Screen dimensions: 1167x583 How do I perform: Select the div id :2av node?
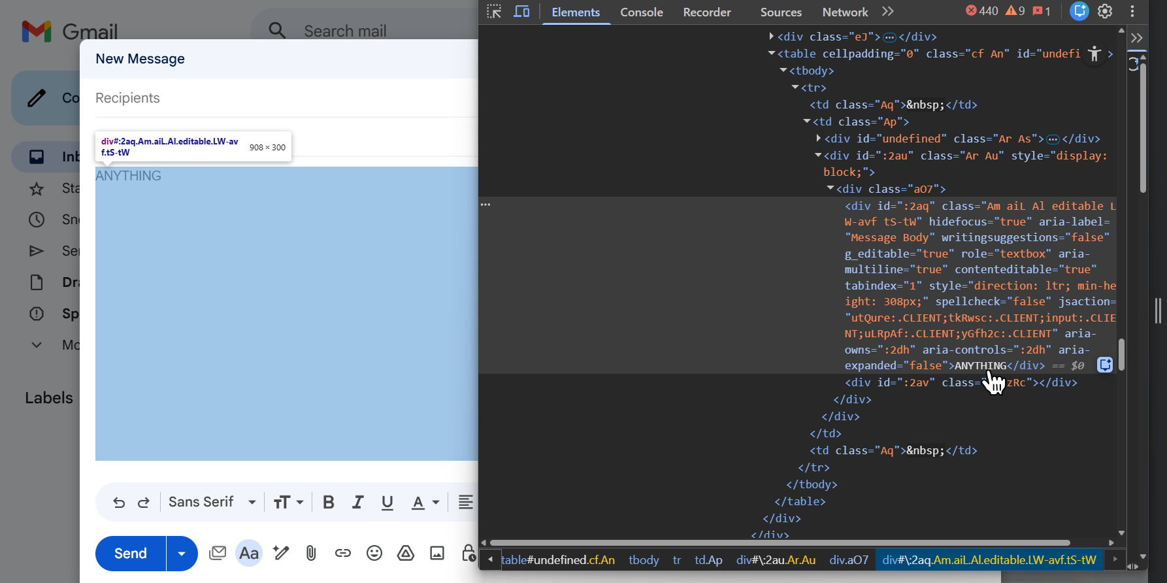(x=961, y=382)
